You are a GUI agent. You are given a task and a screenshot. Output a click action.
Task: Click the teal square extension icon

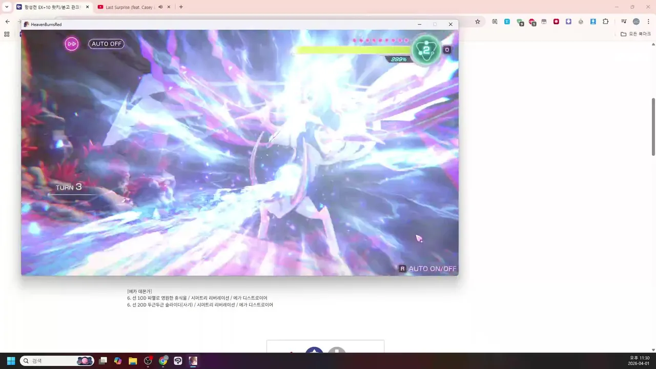(507, 22)
